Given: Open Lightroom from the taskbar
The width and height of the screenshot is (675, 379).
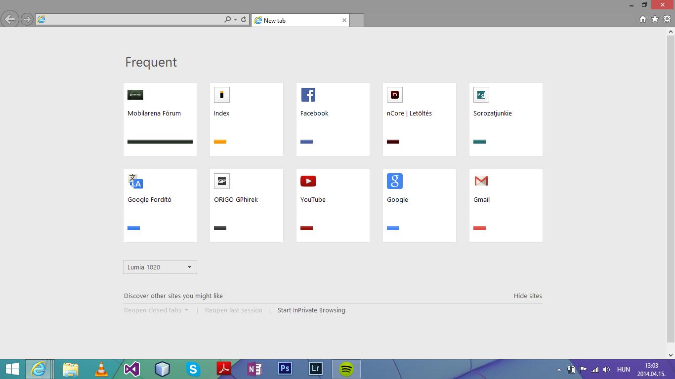Looking at the screenshot, I should (315, 369).
